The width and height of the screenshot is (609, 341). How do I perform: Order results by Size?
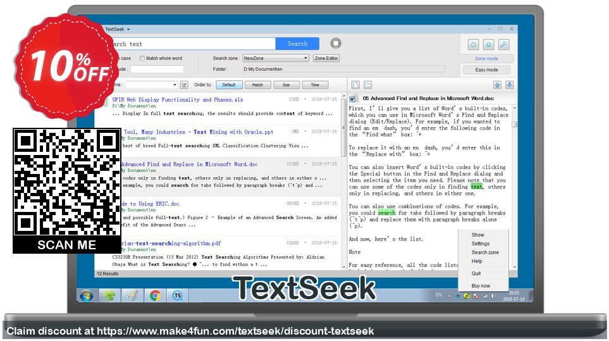(286, 85)
